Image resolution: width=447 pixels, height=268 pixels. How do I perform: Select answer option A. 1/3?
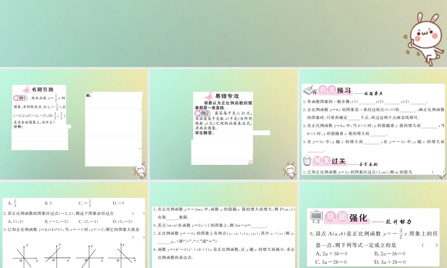(12, 203)
